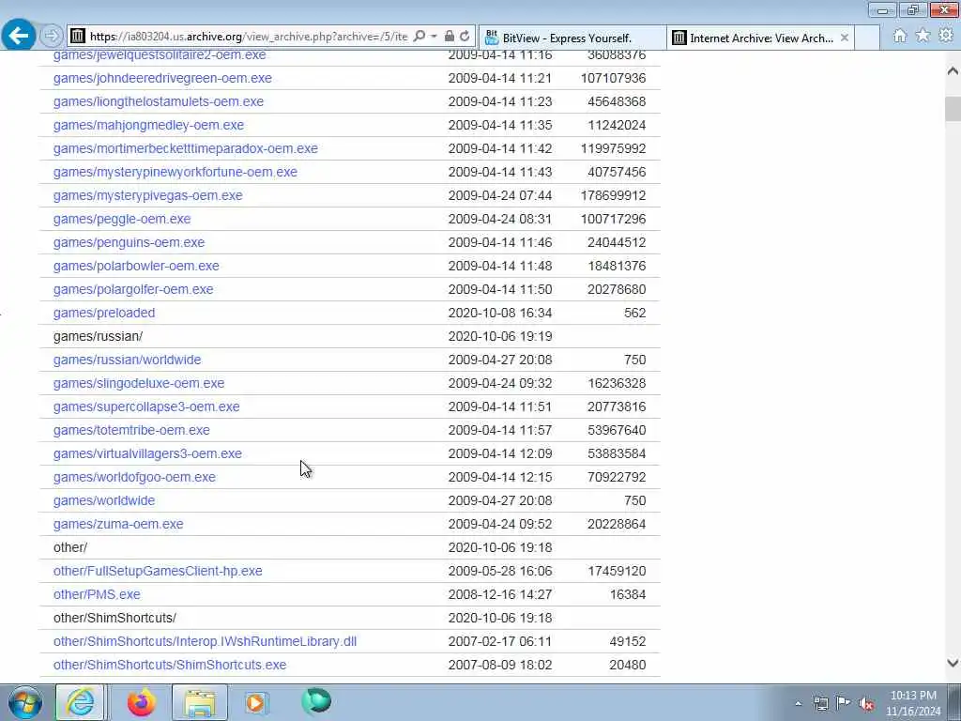The height and width of the screenshot is (721, 961).
Task: Open Action Center flag icon
Action: coord(844,704)
